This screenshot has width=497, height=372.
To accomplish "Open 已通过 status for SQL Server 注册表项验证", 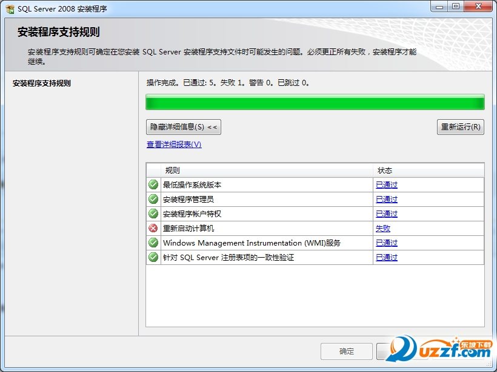I will 386,258.
